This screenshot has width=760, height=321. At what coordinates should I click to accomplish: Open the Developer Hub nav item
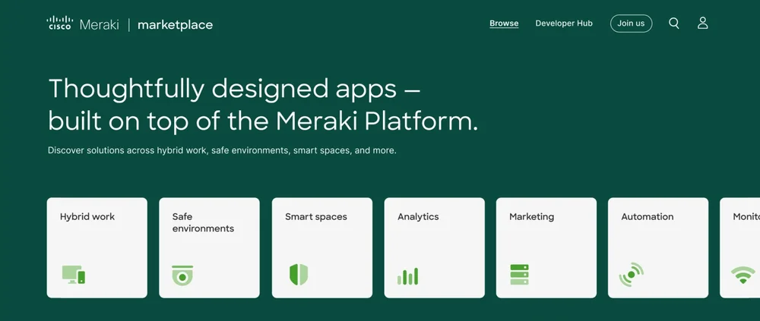point(564,24)
